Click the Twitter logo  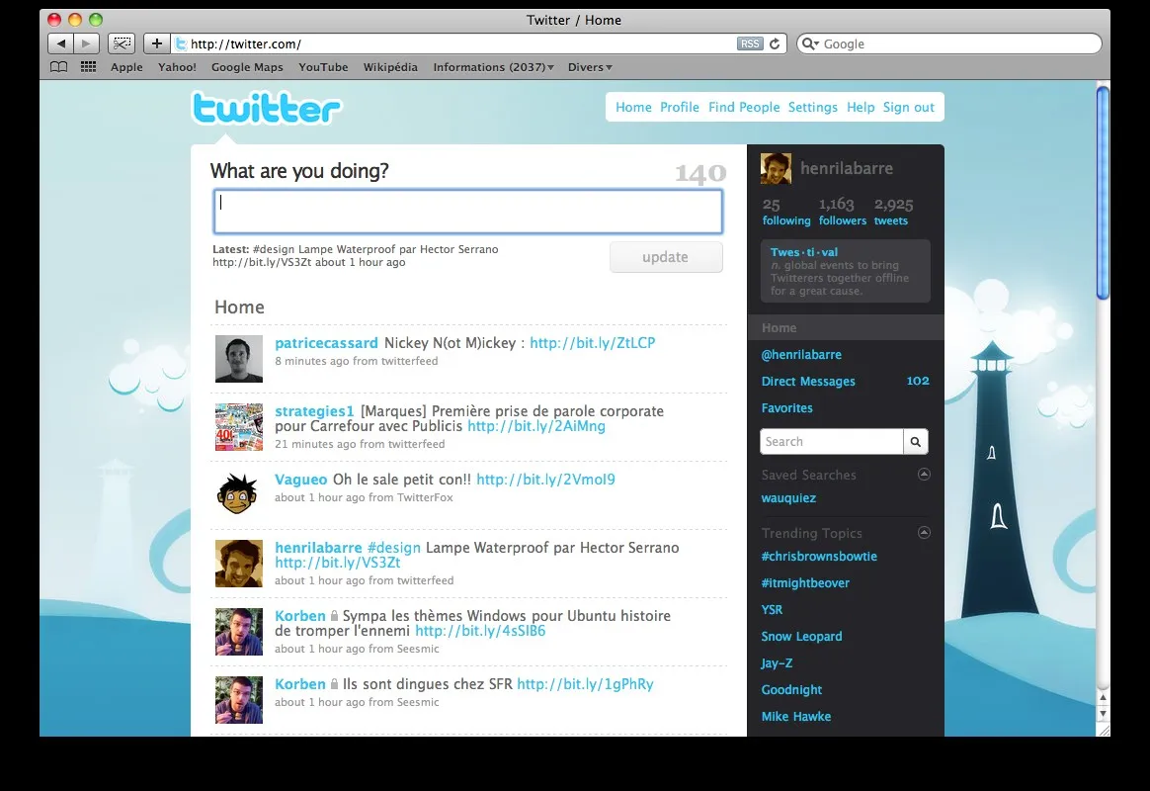(x=266, y=108)
